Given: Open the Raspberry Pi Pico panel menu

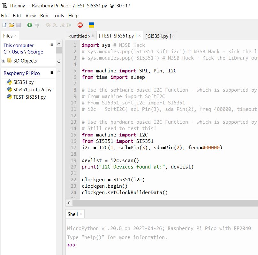Looking at the screenshot, I should click(52, 73).
